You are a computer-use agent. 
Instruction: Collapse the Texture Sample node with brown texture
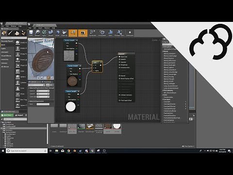[x=80, y=66]
